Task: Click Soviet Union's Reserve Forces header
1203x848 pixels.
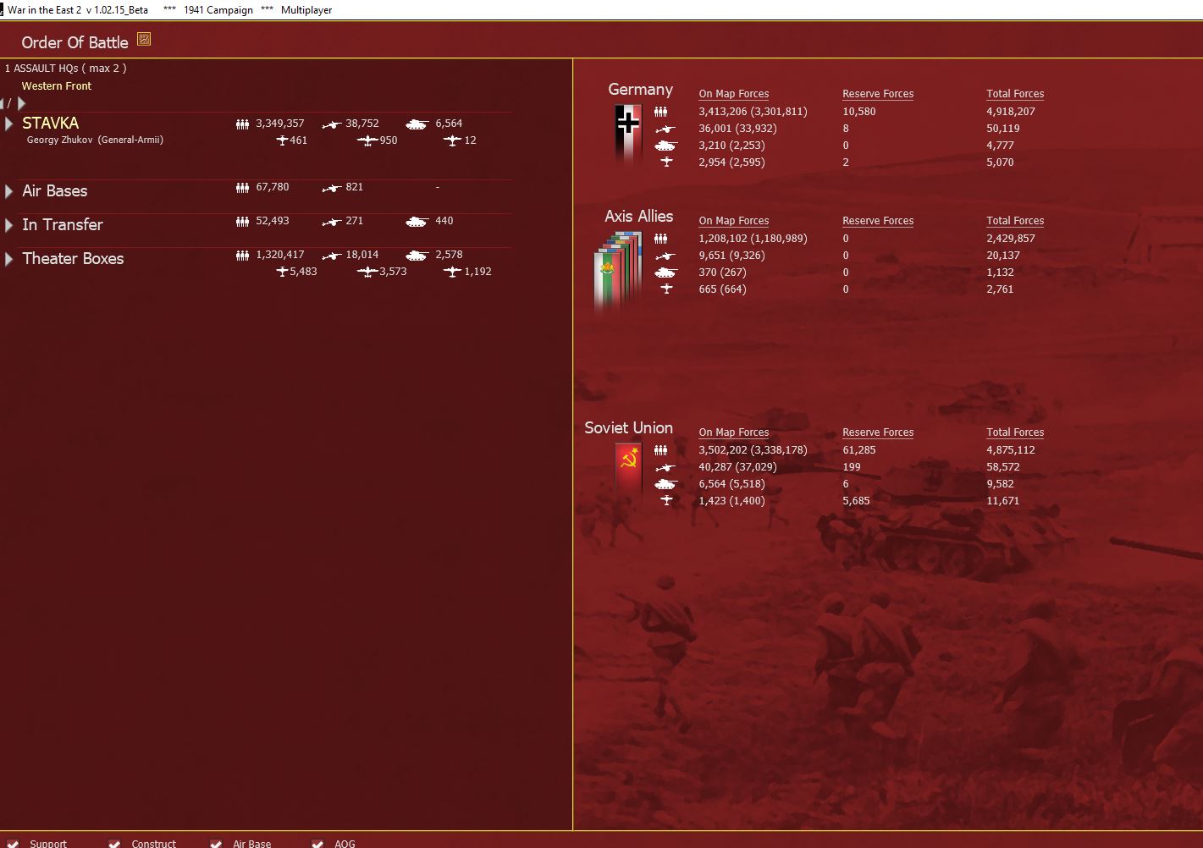Action: click(878, 432)
